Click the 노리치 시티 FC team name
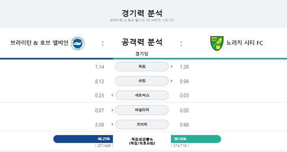Screen dimensions: 287x152 (x=245, y=43)
